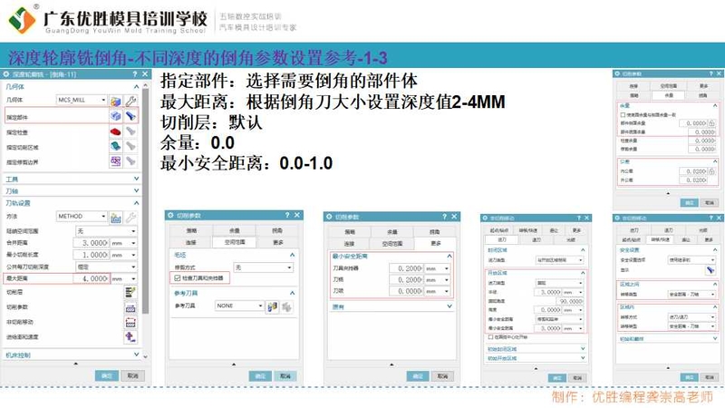
Task: Open the 参考刀具 NONE dropdown
Action: click(239, 306)
